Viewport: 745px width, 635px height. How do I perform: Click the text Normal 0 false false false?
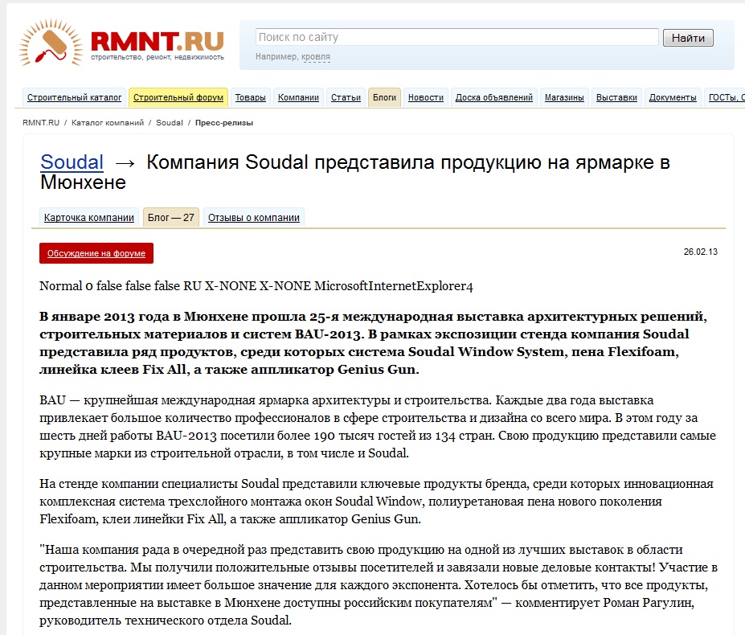tap(109, 286)
